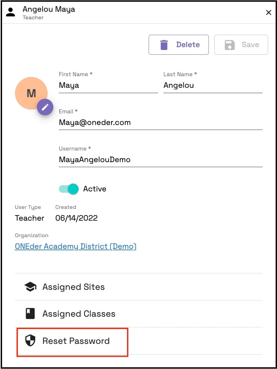Click the Last Name input field
This screenshot has width=277, height=369.
click(x=213, y=85)
